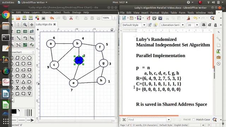Open the Show Applications grid in dock

[6, 121]
